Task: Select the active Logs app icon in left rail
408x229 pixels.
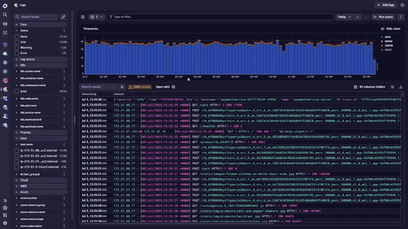Action: [5, 89]
